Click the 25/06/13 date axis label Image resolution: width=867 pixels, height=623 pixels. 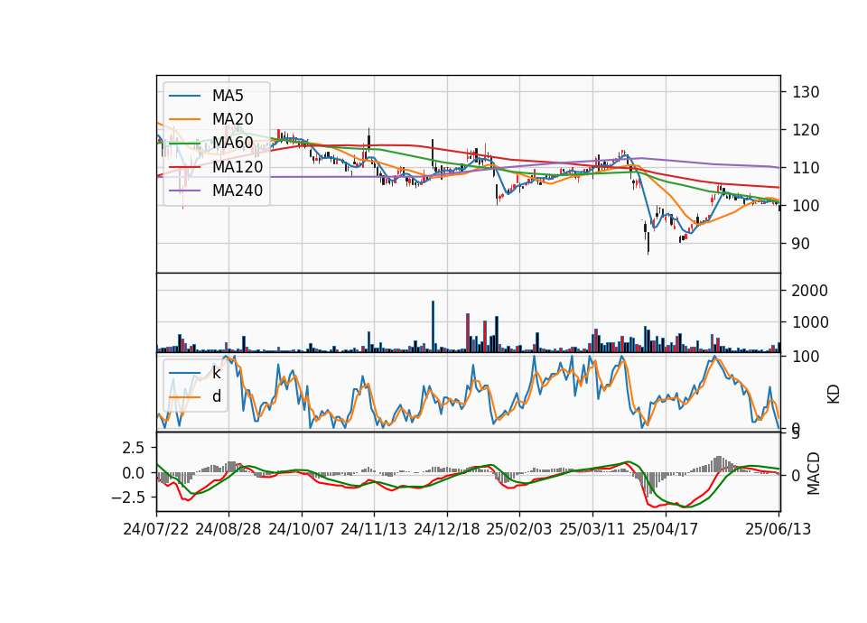tap(778, 529)
